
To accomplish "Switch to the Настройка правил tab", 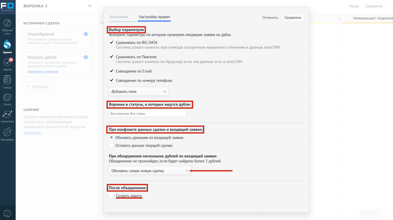I will 154,17.
